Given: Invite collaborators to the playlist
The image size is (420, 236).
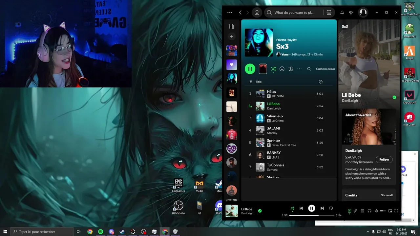Looking at the screenshot, I should click(x=291, y=69).
